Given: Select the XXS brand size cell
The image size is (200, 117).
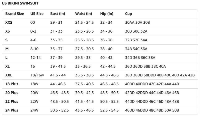Looking at the screenshot, I should (x=9, y=22).
